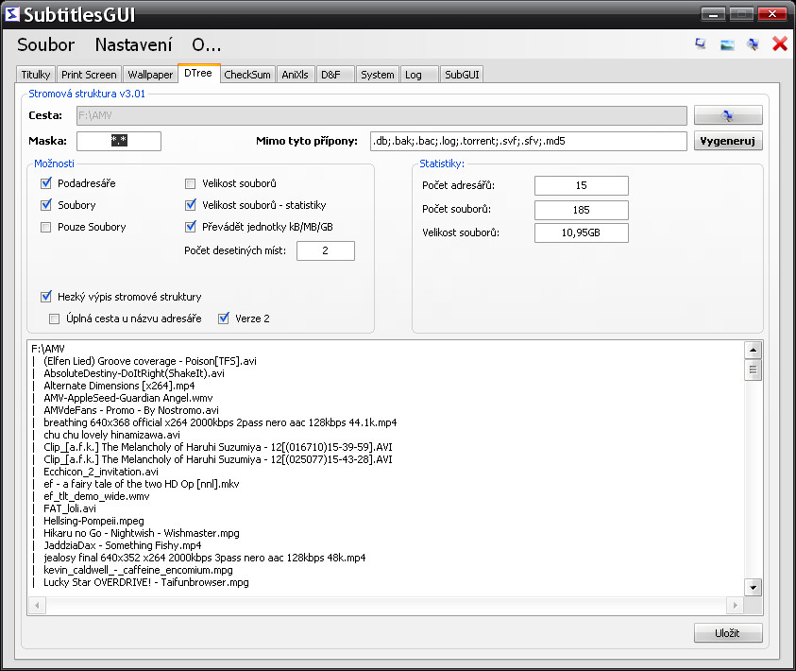Click the Vygeneruj button

[x=728, y=141]
